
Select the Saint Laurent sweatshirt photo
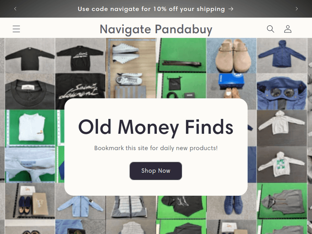coord(80,56)
